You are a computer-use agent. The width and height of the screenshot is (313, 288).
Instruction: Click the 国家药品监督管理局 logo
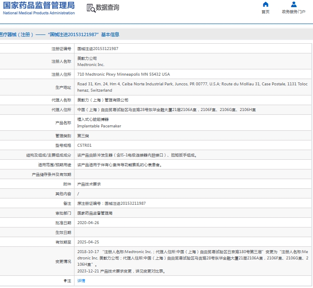click(39, 8)
